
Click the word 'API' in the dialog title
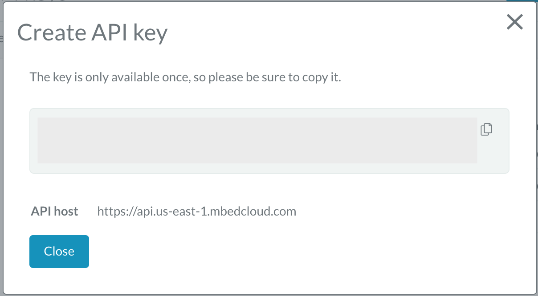click(x=107, y=32)
